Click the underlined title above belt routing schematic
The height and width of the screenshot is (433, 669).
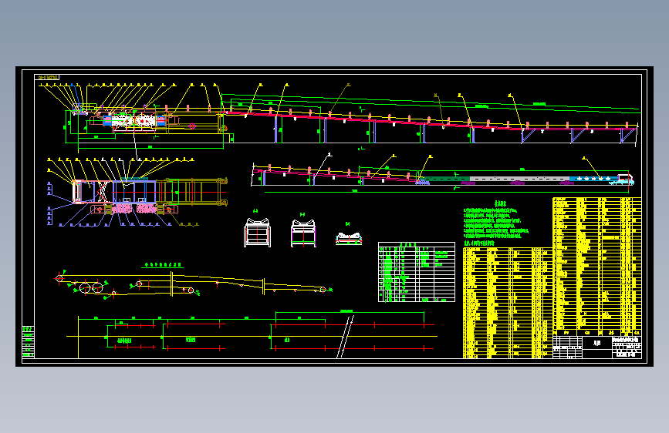[x=163, y=265]
